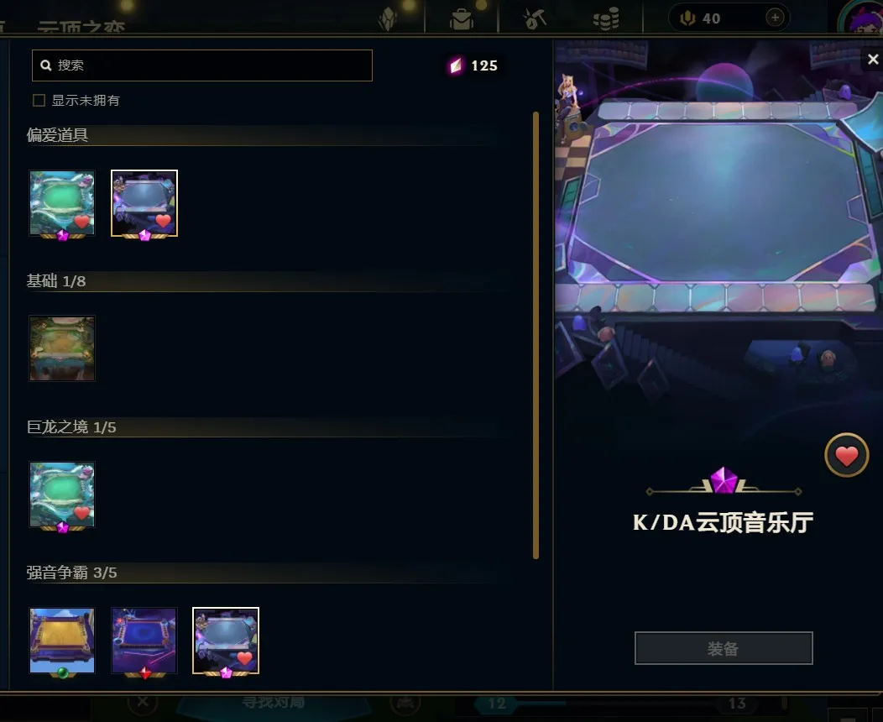Add currency with the plus icon
This screenshot has width=883, height=722.
click(775, 18)
